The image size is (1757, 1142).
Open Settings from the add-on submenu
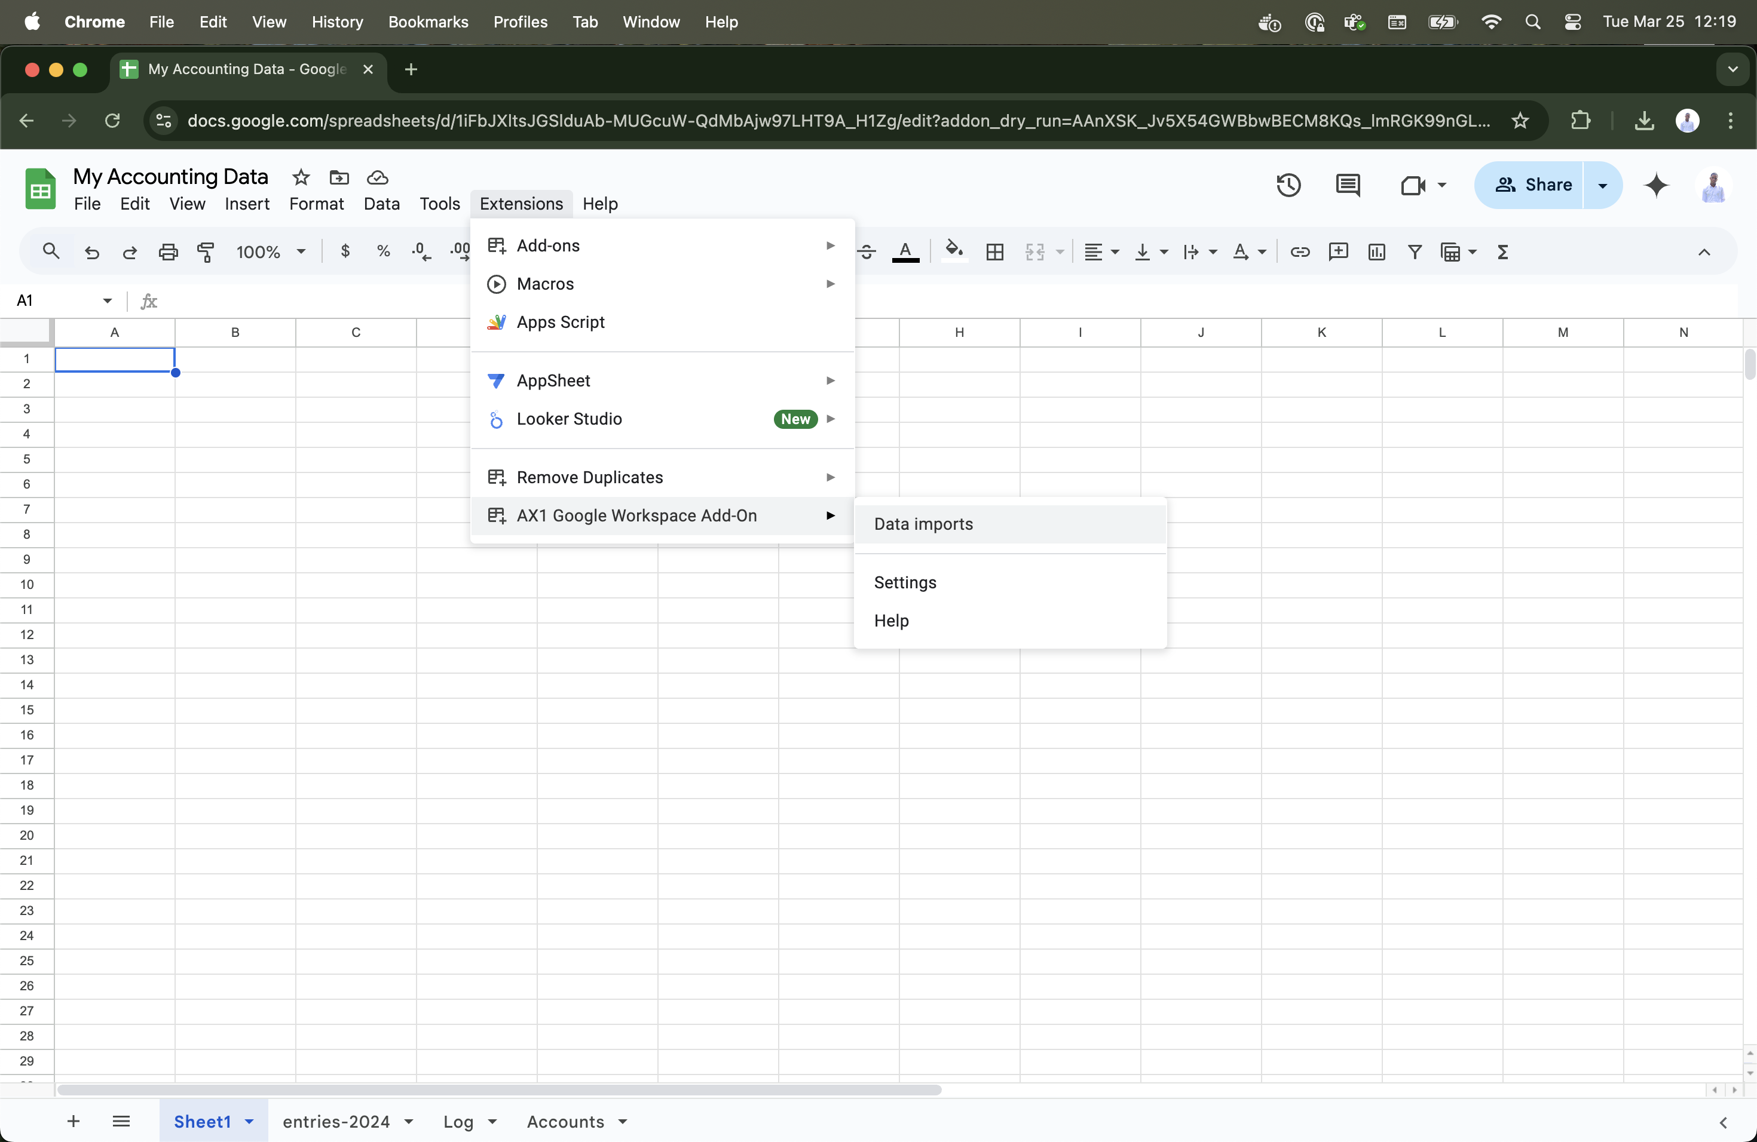click(905, 582)
